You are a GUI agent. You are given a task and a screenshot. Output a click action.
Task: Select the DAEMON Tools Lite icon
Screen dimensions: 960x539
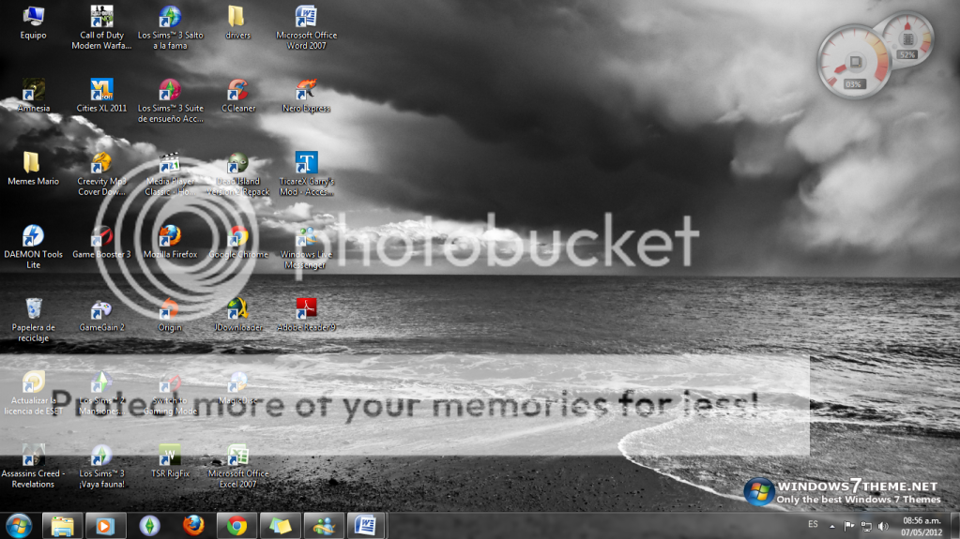pyautogui.click(x=33, y=236)
